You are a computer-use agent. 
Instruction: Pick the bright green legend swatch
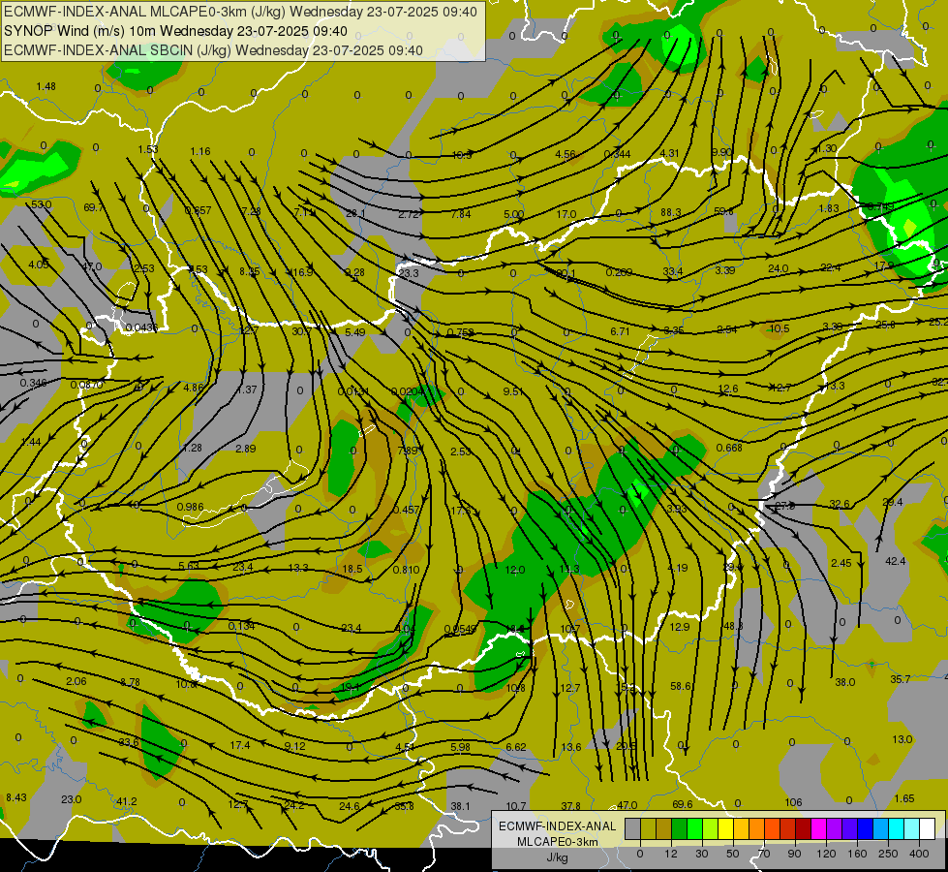pyautogui.click(x=694, y=828)
